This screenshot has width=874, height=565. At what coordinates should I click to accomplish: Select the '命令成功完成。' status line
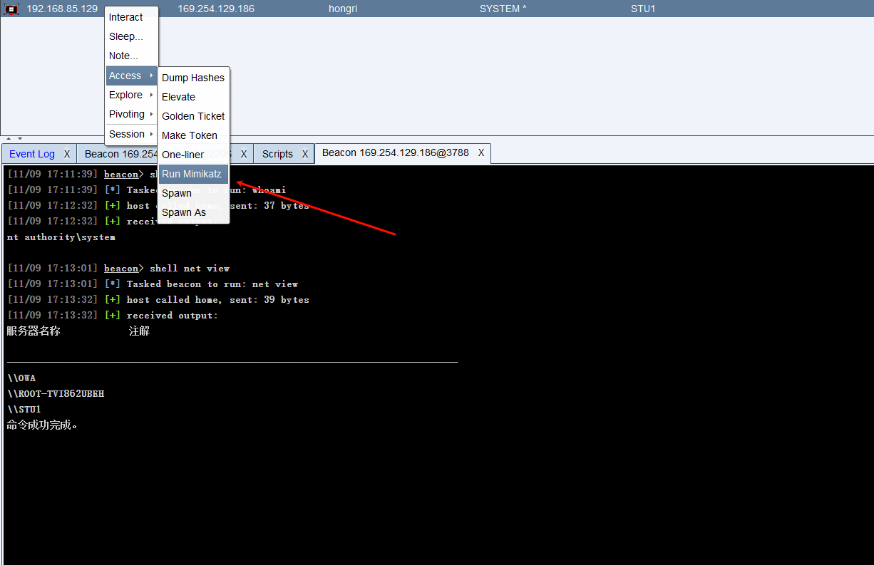[42, 425]
